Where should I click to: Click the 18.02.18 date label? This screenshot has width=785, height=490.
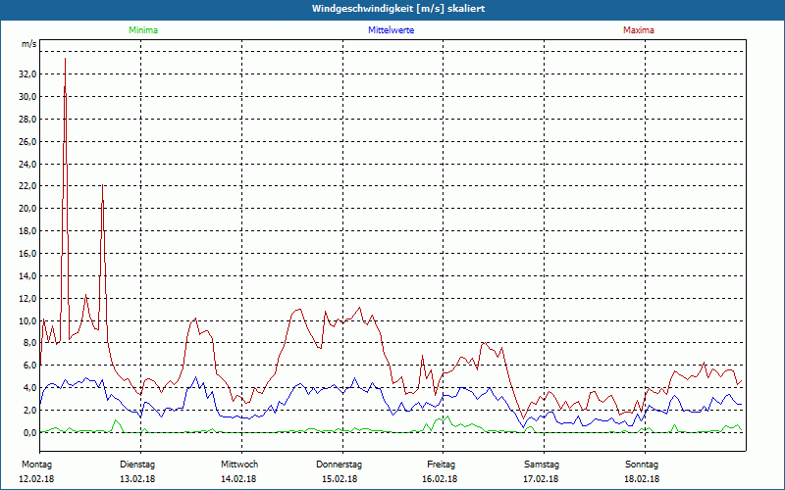[642, 479]
